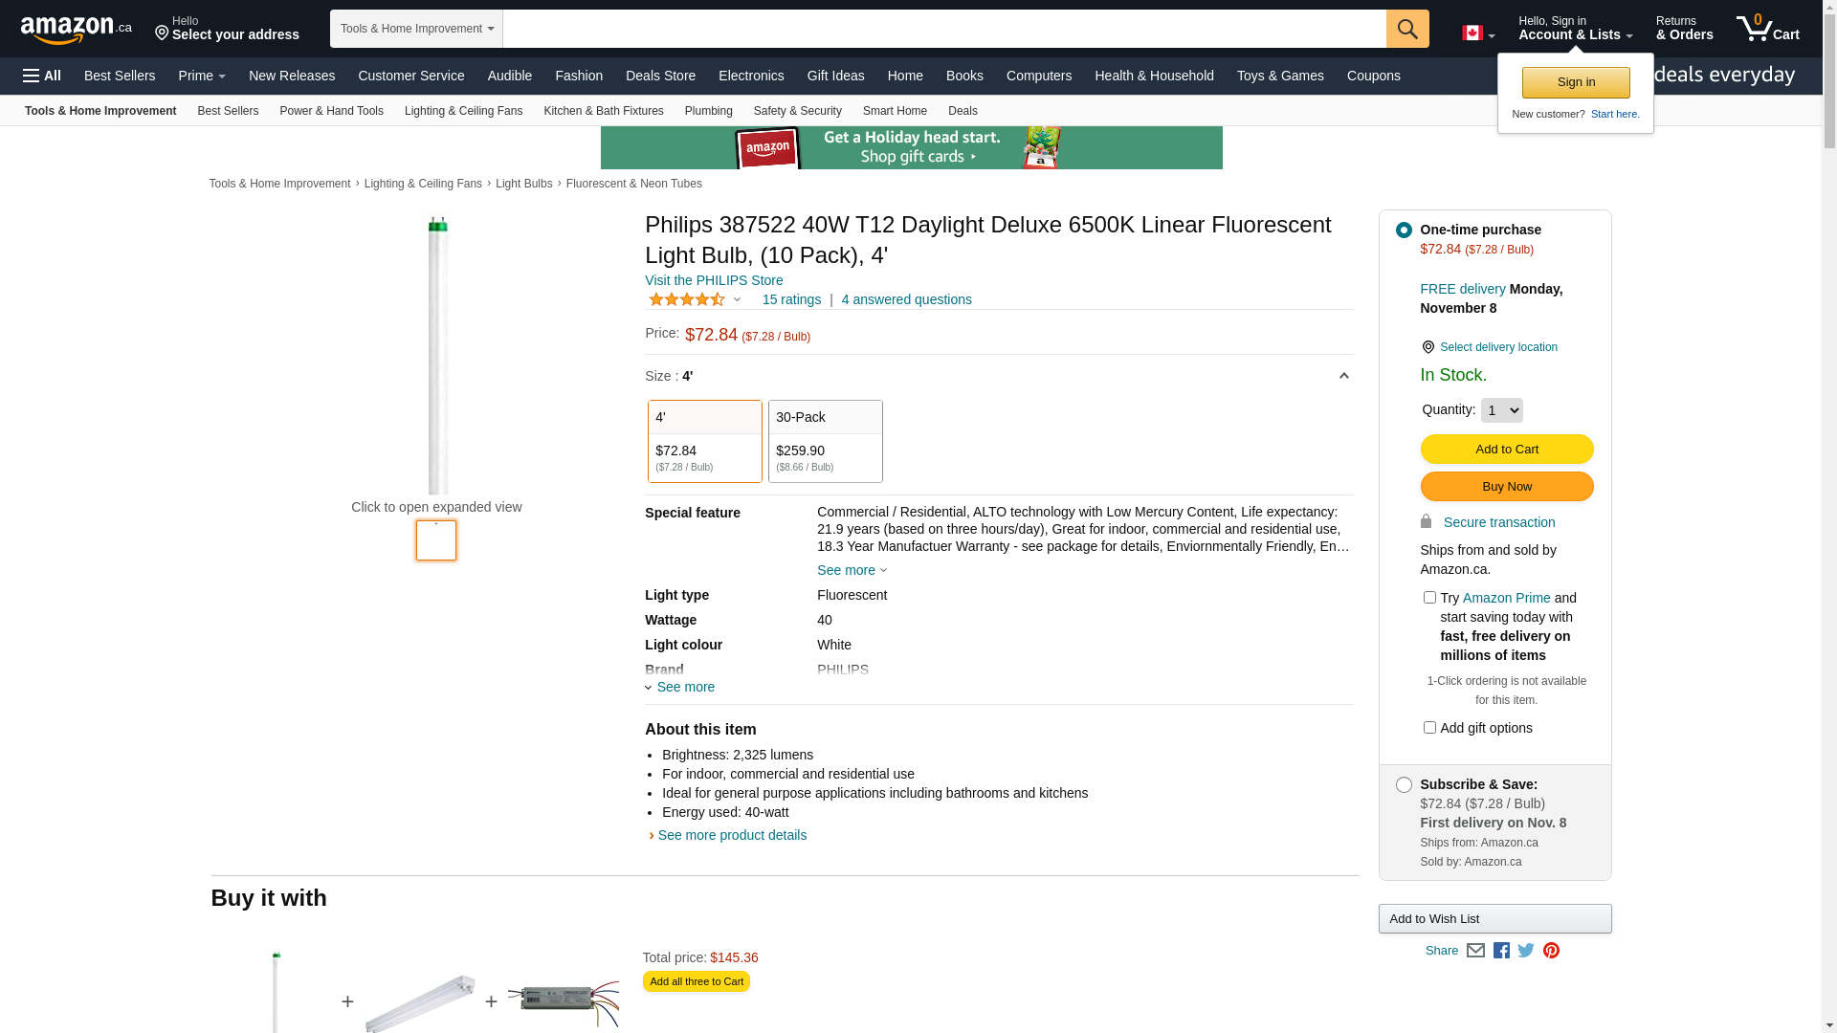Share via email icon
The image size is (1837, 1033).
(x=1475, y=951)
